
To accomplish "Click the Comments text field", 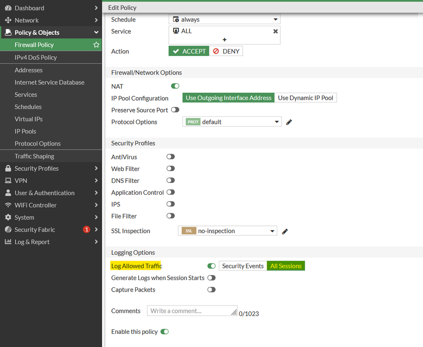I will pyautogui.click(x=192, y=311).
